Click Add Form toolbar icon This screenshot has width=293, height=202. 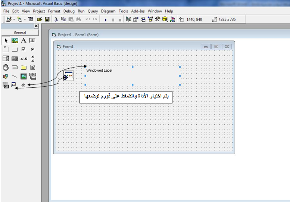19,19
